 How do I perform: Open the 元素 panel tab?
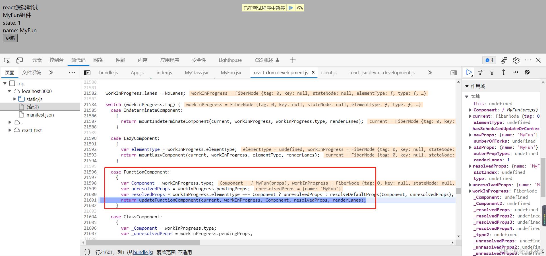click(x=37, y=60)
